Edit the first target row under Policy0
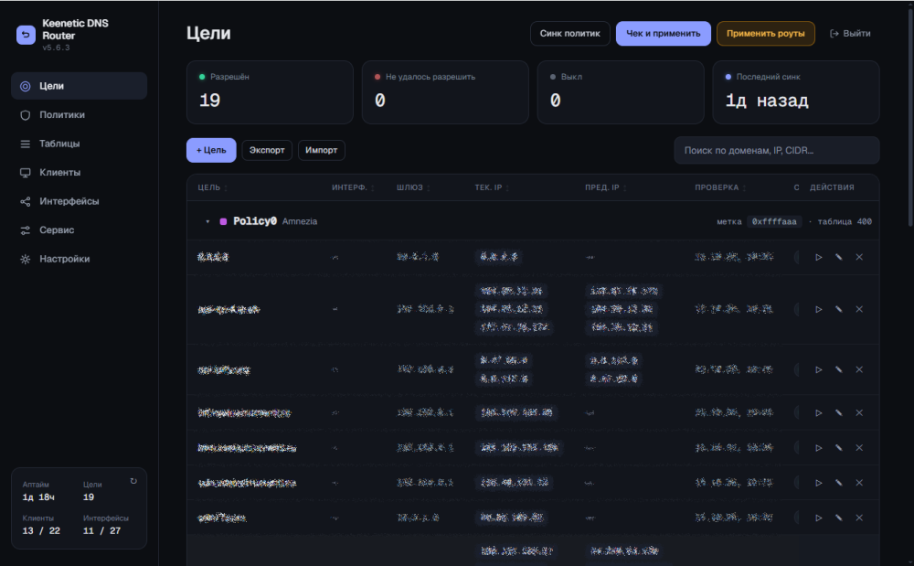The width and height of the screenshot is (914, 566). [x=839, y=257]
